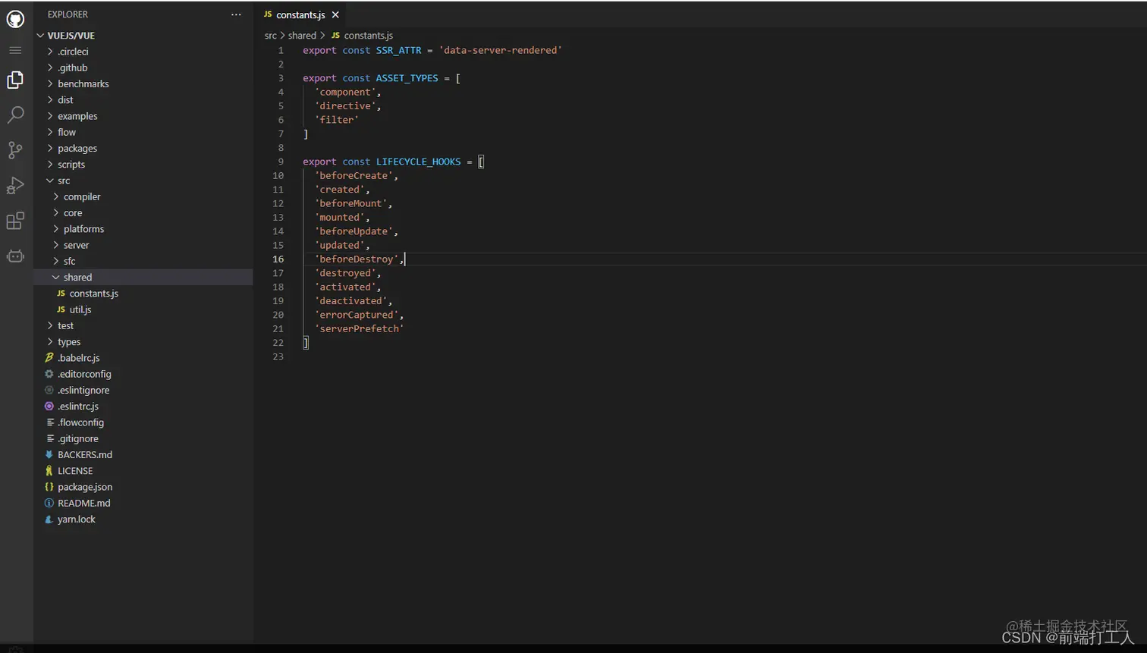Expand the examples folder
The width and height of the screenshot is (1147, 653).
tap(143, 116)
